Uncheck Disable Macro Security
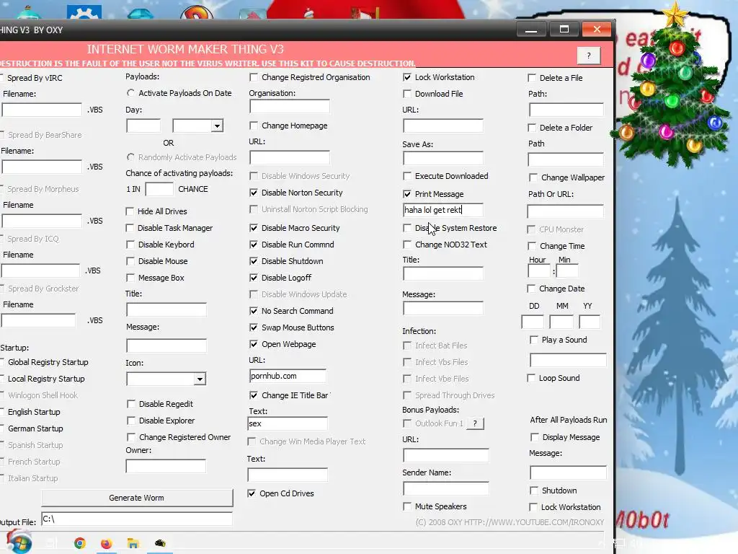Viewport: 738px width, 554px height. tap(254, 228)
